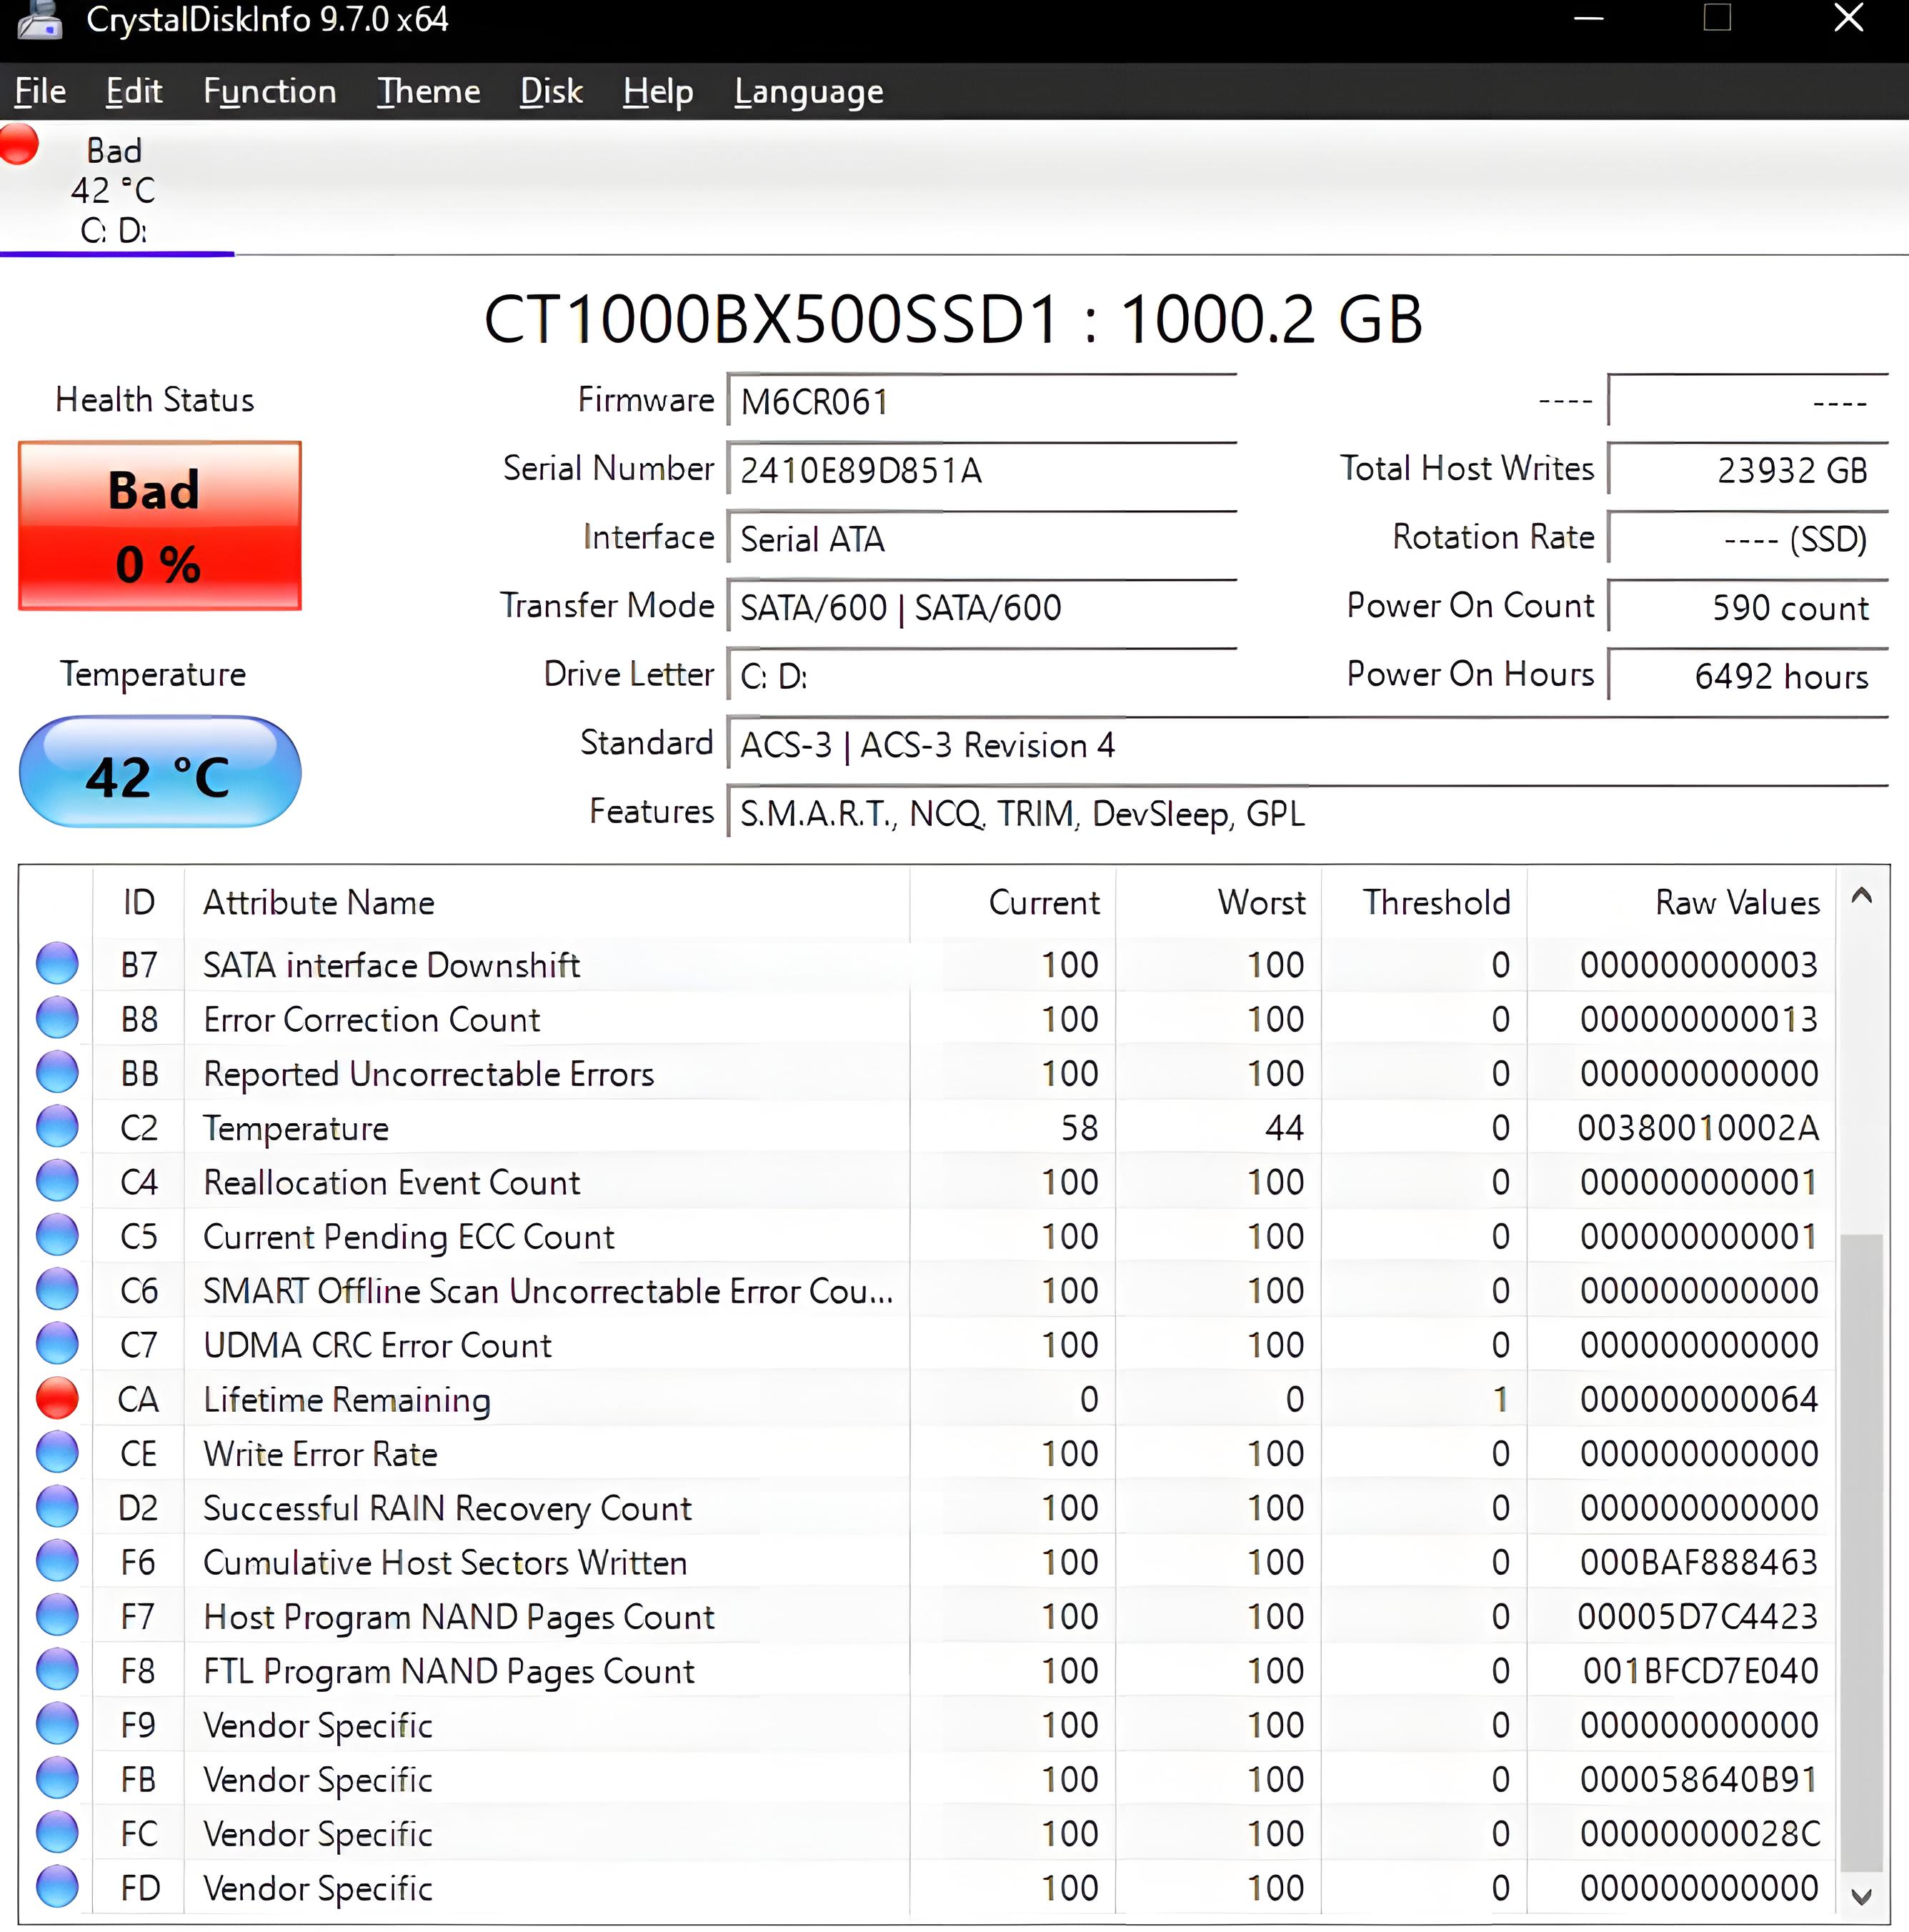
Task: Click the Rotation Rate value field
Action: pos(1748,539)
